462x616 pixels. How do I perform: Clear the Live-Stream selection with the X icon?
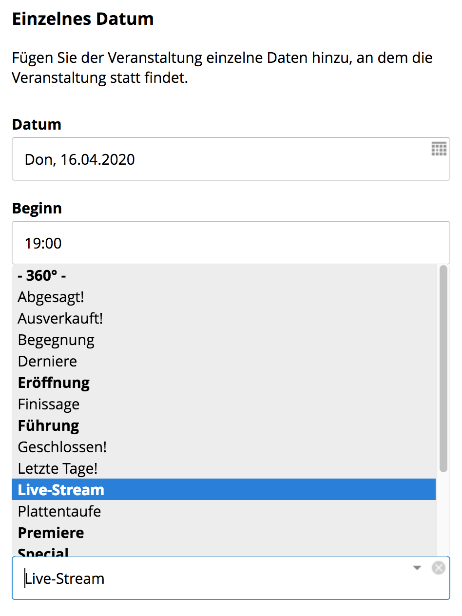(x=439, y=568)
